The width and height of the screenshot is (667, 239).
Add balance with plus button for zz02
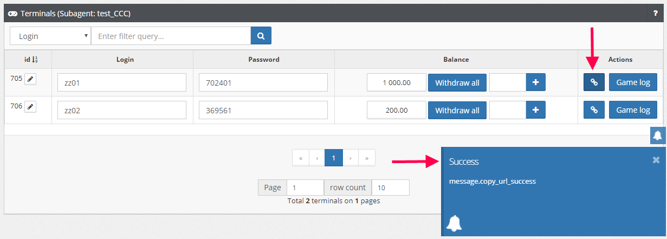pyautogui.click(x=535, y=110)
